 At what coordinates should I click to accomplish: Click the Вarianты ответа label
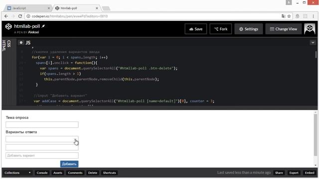click(21, 132)
